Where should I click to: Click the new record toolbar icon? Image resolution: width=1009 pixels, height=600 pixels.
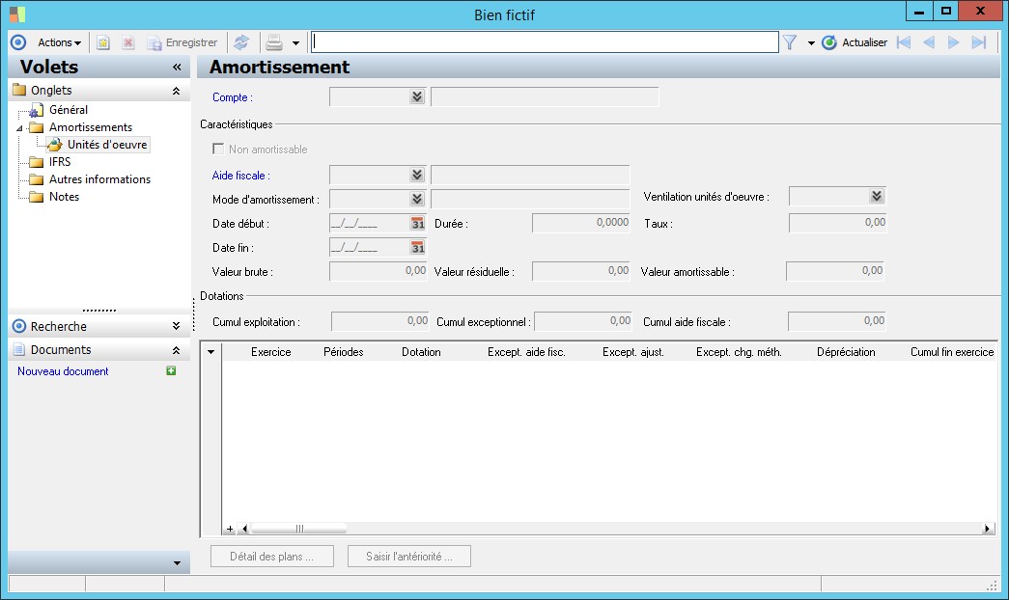click(103, 42)
